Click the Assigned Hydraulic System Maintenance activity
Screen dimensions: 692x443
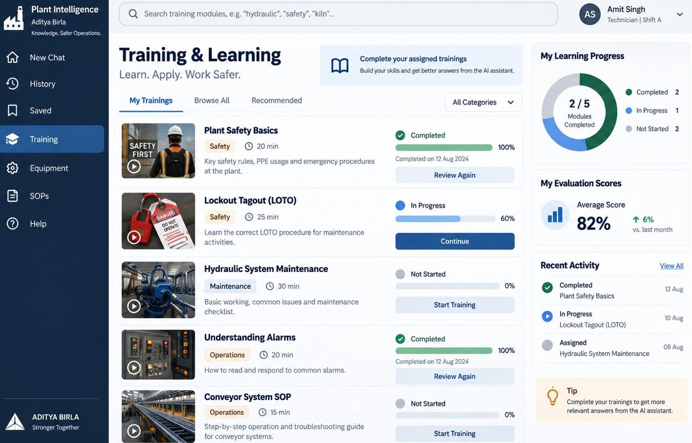pos(611,348)
